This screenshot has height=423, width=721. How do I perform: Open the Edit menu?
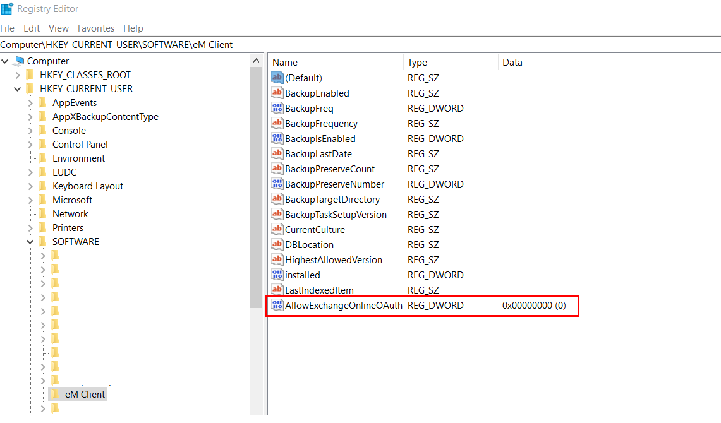pos(32,28)
